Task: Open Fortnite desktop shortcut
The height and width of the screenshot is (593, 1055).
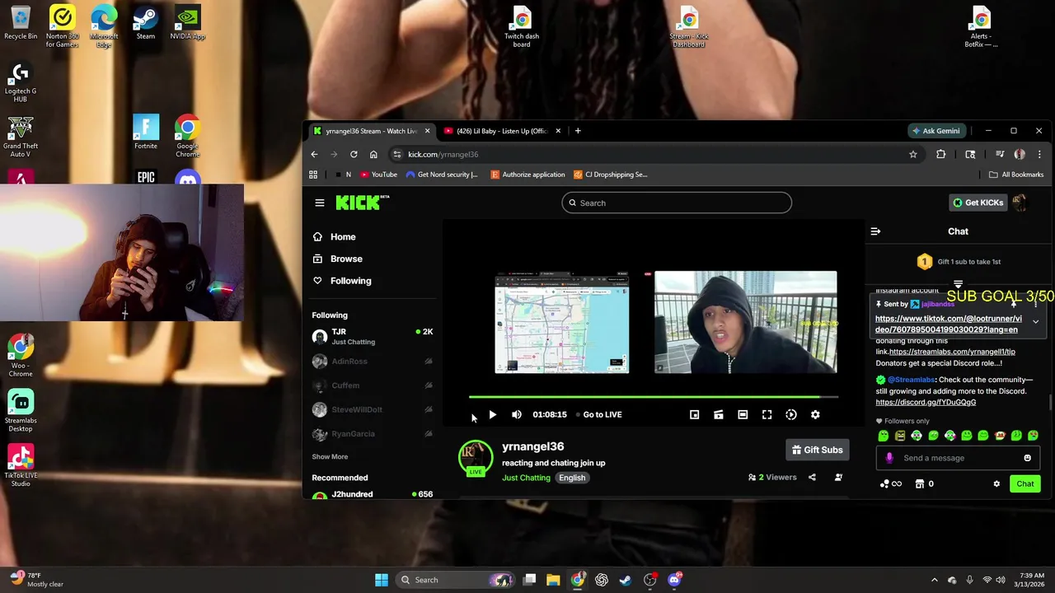Action: tap(146, 132)
